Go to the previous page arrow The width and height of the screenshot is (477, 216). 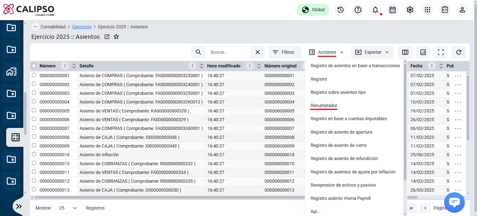click(x=425, y=208)
